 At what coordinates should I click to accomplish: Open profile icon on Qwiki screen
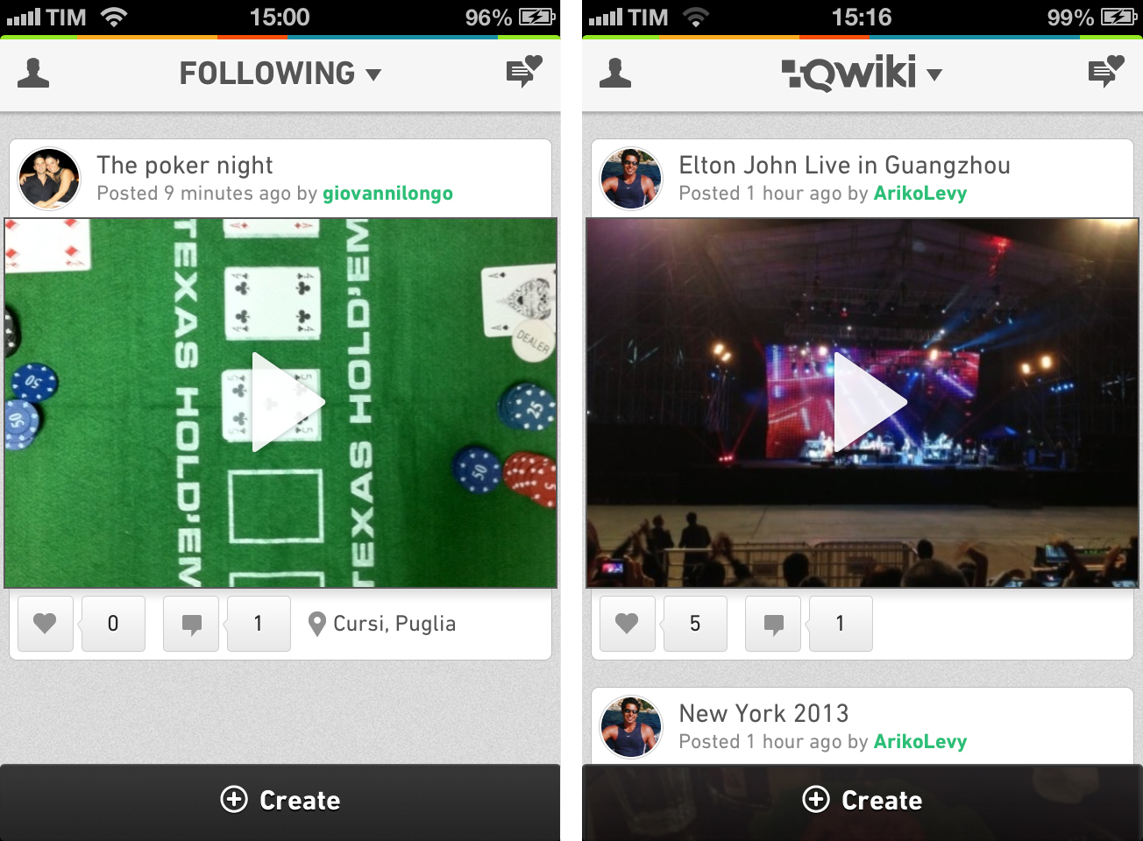[x=615, y=73]
